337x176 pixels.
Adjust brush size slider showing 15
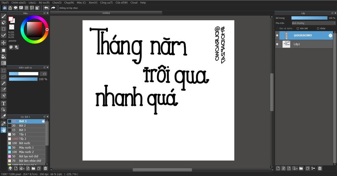click(x=24, y=73)
